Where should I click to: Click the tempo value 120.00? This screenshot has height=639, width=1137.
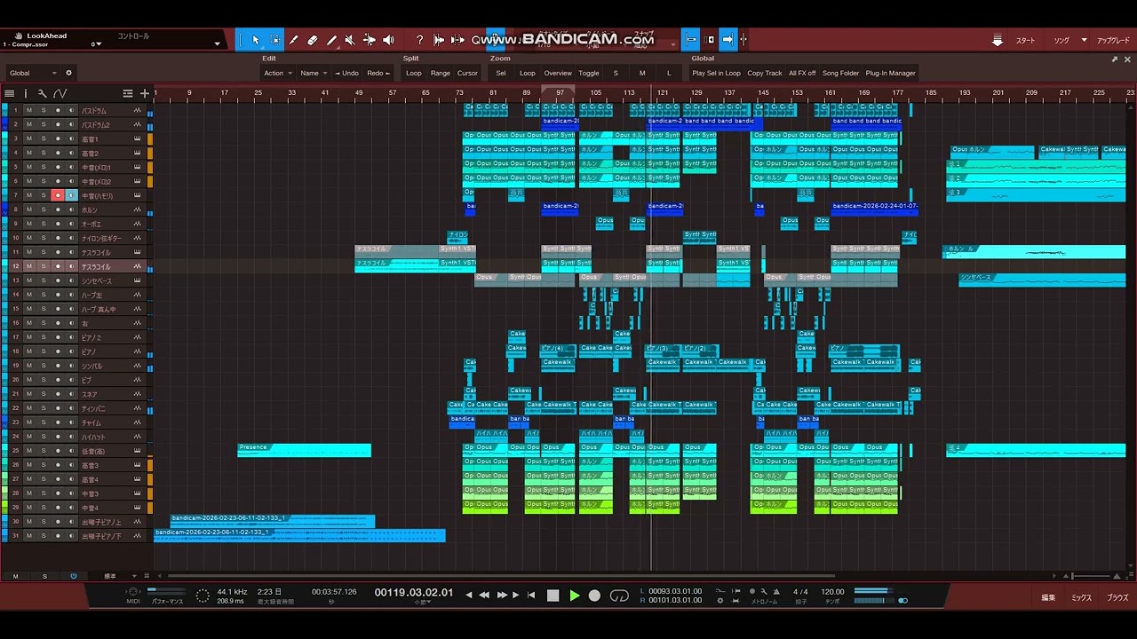[x=832, y=592]
